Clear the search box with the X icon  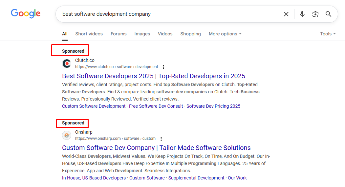pos(286,14)
